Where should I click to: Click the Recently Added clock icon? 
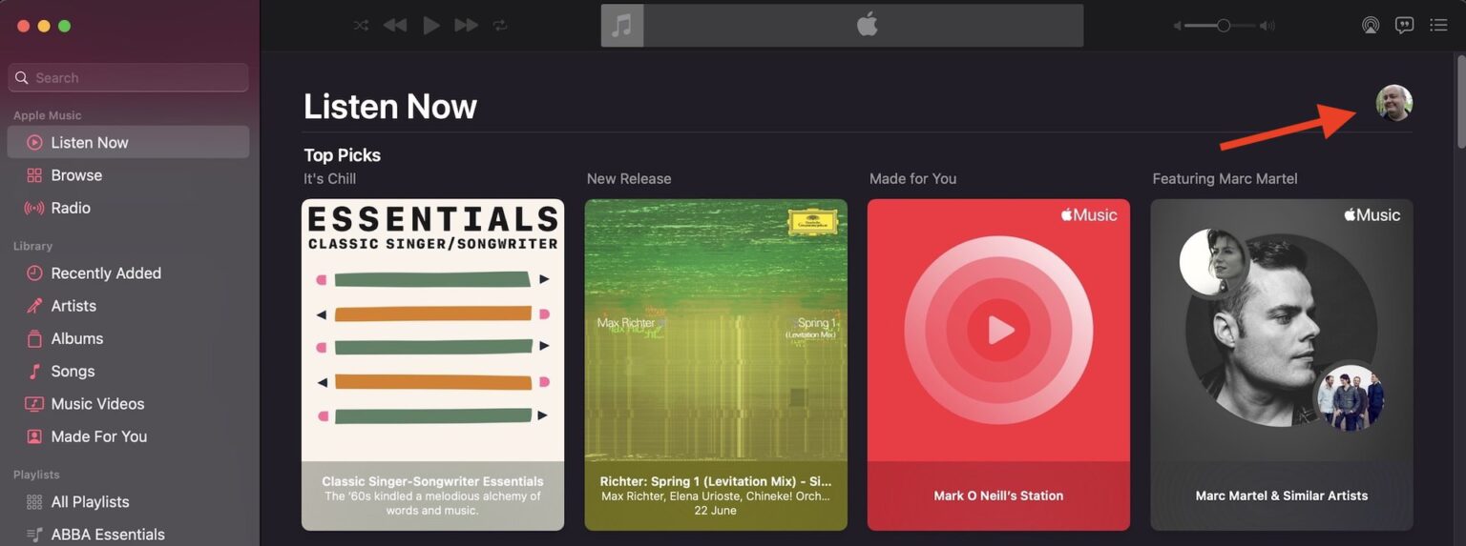click(x=34, y=273)
